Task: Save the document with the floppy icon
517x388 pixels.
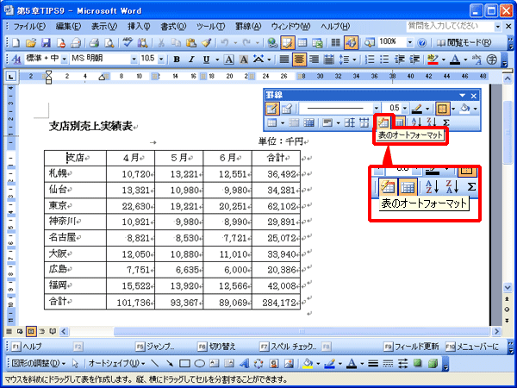Action: tap(46, 42)
